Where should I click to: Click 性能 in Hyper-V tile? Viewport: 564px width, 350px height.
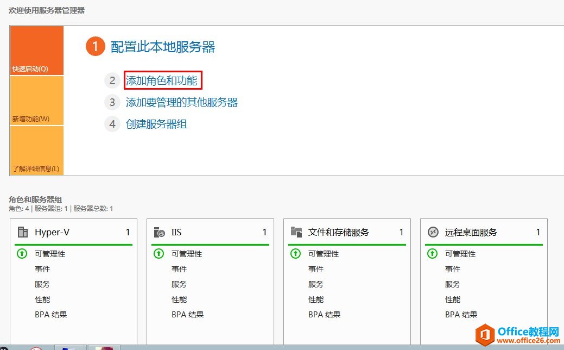[x=42, y=299]
